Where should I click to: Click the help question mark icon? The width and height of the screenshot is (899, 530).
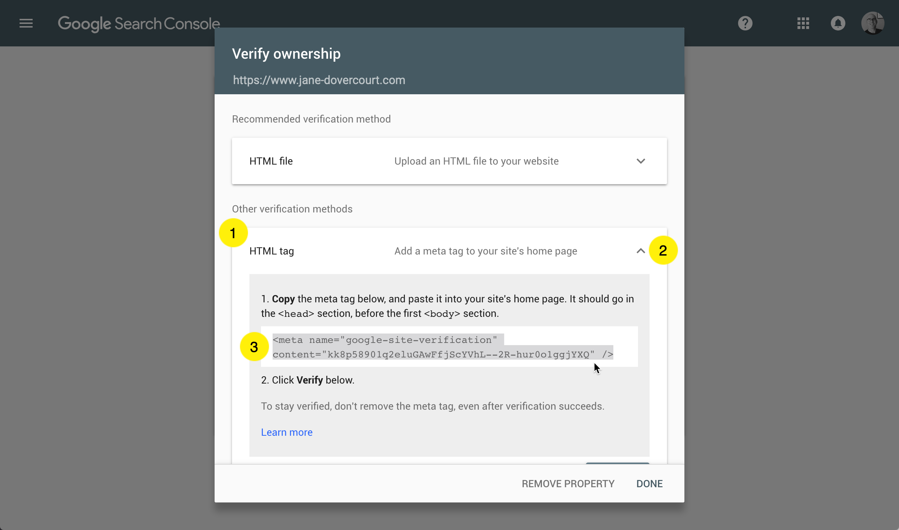pos(745,24)
